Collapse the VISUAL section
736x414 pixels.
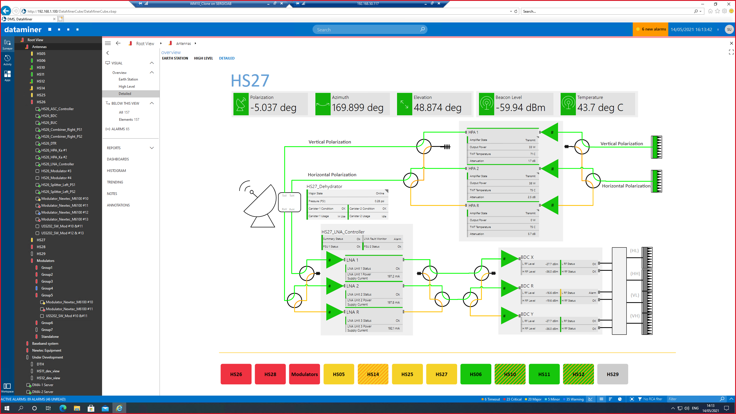[x=152, y=63]
